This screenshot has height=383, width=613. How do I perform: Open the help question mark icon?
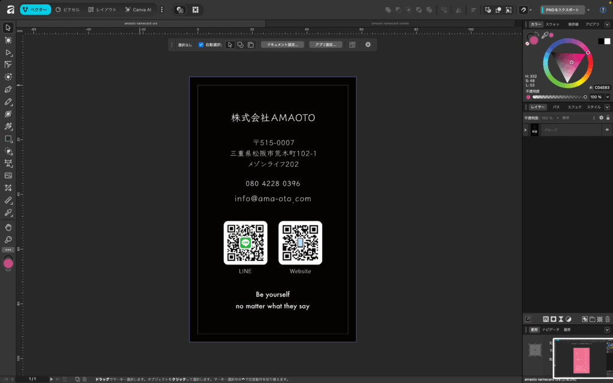(x=603, y=10)
